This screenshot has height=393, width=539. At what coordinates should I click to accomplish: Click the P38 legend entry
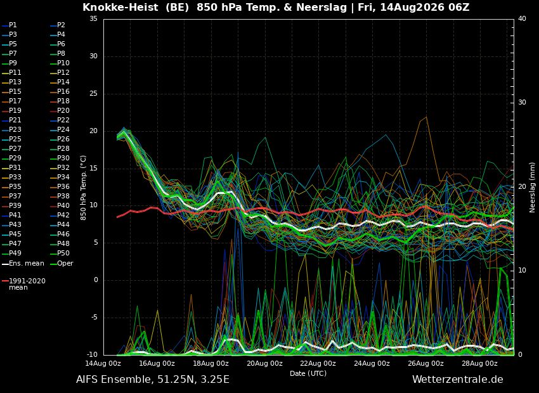coord(60,196)
